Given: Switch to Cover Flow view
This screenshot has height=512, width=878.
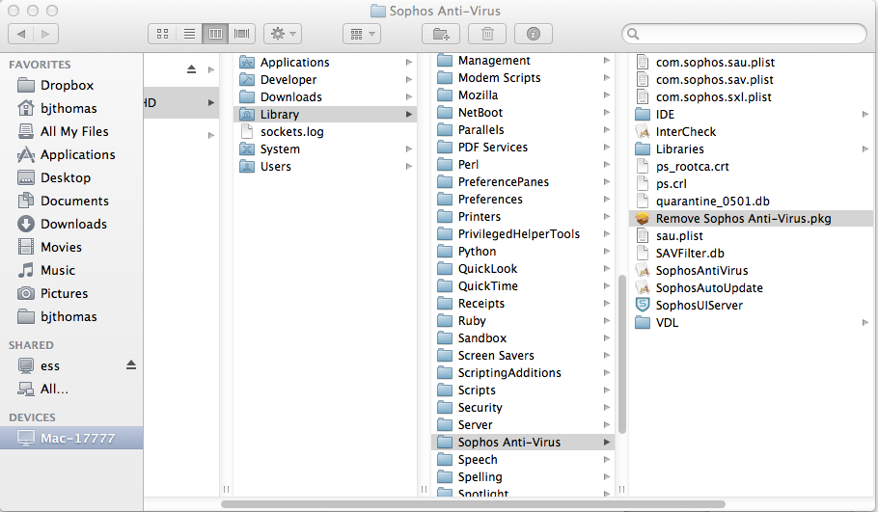Looking at the screenshot, I should click(242, 34).
